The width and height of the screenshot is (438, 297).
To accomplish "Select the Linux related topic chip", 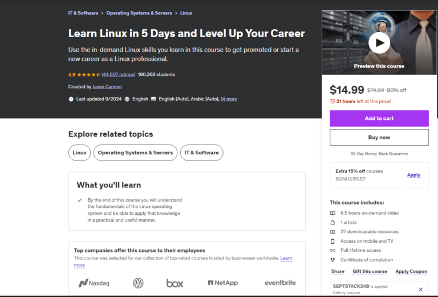I will [80, 152].
